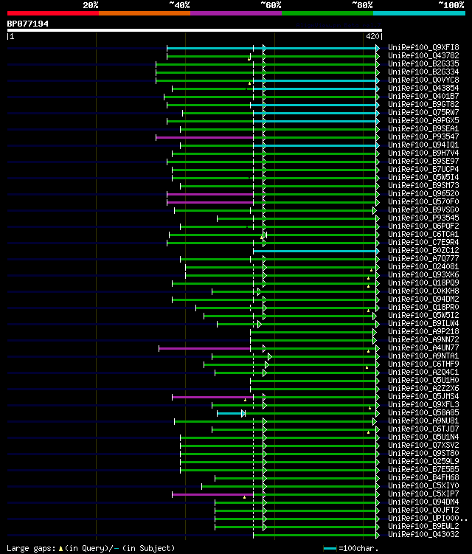Select the UniRef100_Q570F0 label
The height and width of the screenshot is (554, 472).
point(423,201)
